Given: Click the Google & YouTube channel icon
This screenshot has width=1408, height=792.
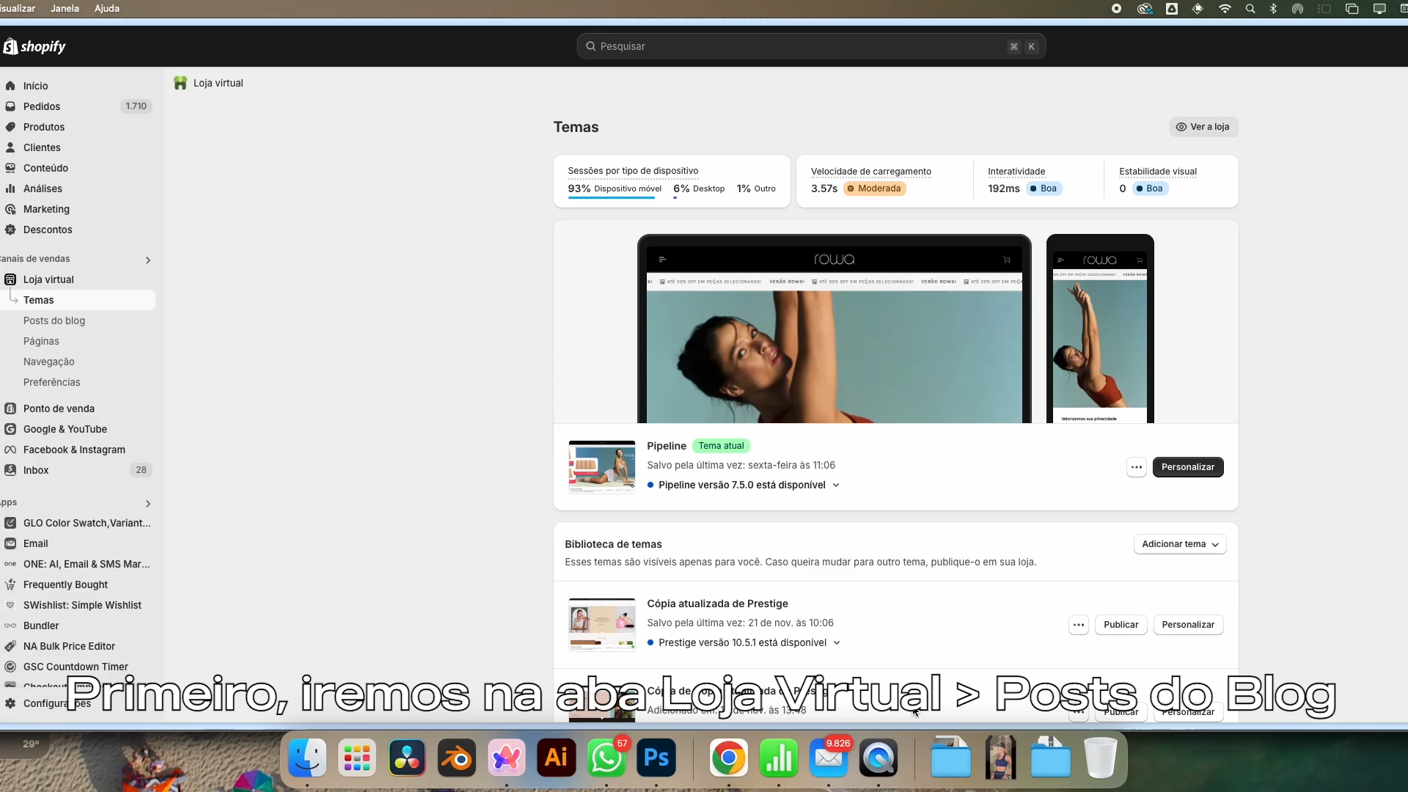Looking at the screenshot, I should (10, 429).
